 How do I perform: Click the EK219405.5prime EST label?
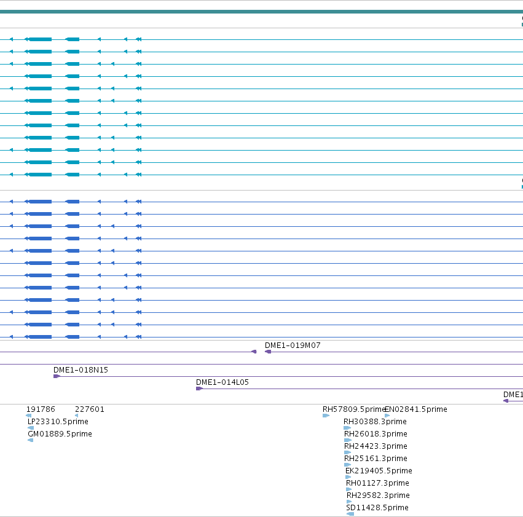coord(379,471)
